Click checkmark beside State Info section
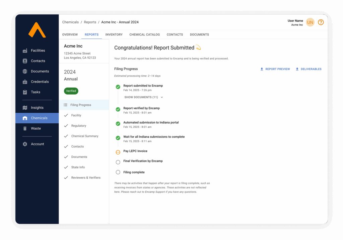Viewport: 343px width, 240px height. click(66, 167)
